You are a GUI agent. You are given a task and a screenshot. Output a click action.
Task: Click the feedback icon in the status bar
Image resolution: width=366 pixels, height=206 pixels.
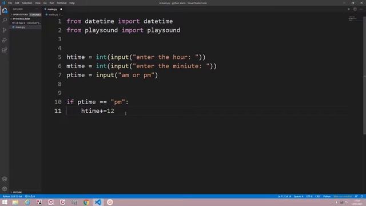tap(356, 196)
